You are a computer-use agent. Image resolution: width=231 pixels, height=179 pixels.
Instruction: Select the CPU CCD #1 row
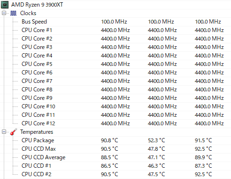115,166
